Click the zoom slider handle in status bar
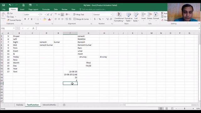This screenshot has height=113, width=201. (x=185, y=109)
